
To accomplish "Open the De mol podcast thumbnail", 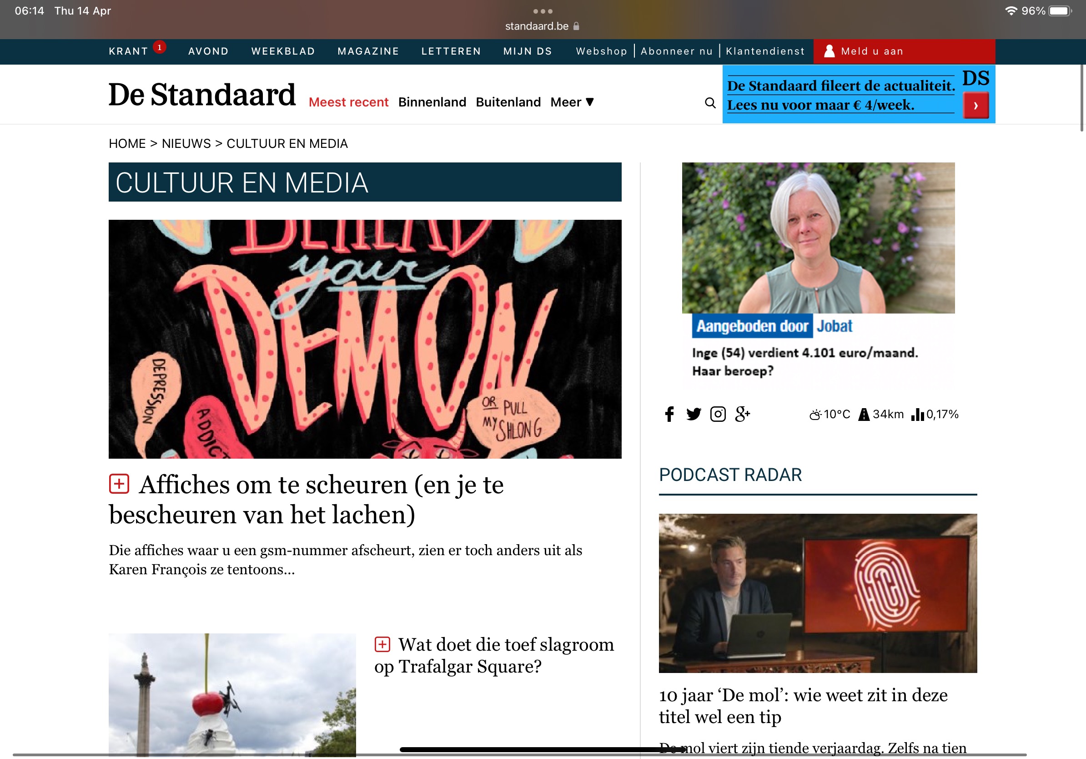I will click(817, 593).
